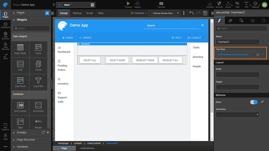
Task: Expand the Page Structure section
Action: (x=26, y=140)
